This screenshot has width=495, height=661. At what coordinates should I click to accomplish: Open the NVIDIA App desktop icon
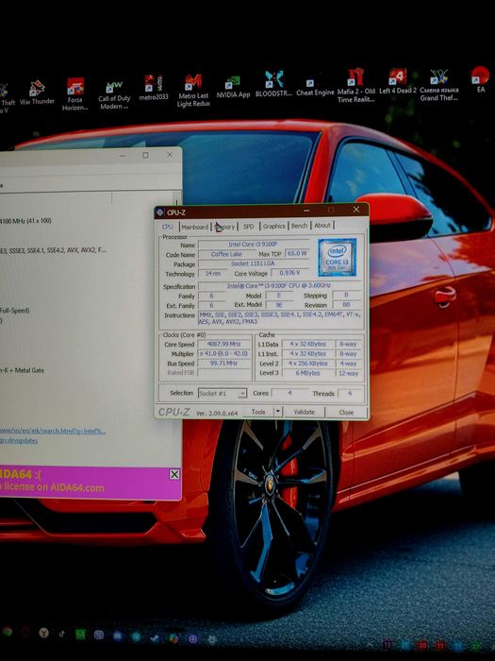pos(233,87)
